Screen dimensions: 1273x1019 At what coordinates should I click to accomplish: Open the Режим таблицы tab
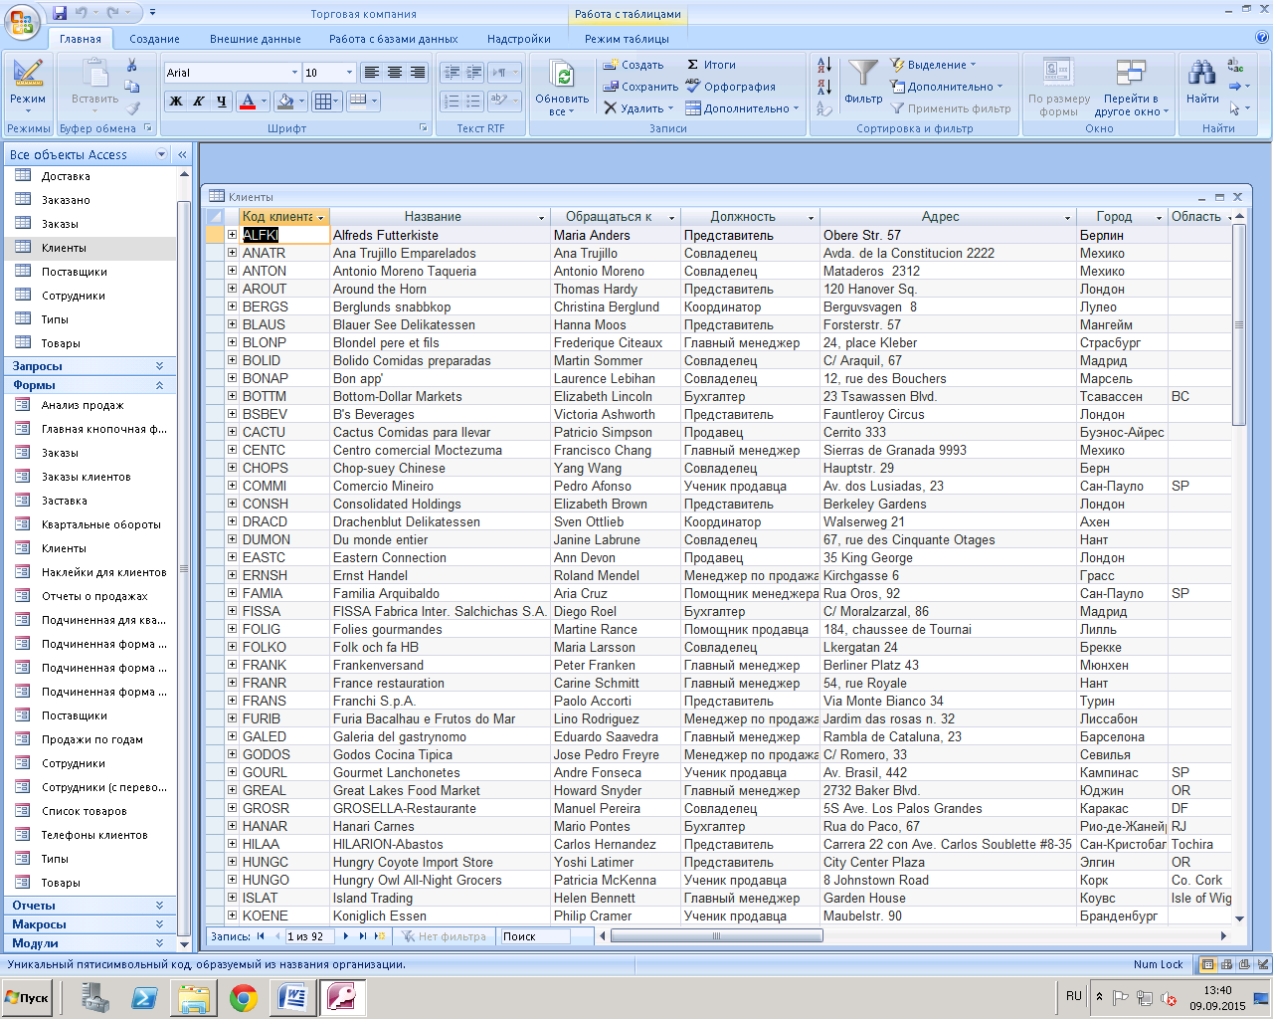pyautogui.click(x=627, y=39)
